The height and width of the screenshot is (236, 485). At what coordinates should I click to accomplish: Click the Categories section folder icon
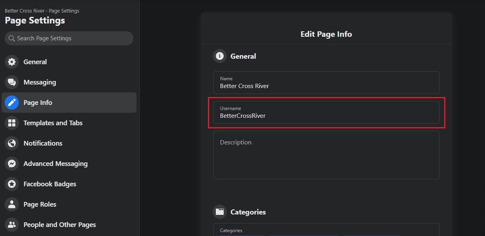[220, 212]
